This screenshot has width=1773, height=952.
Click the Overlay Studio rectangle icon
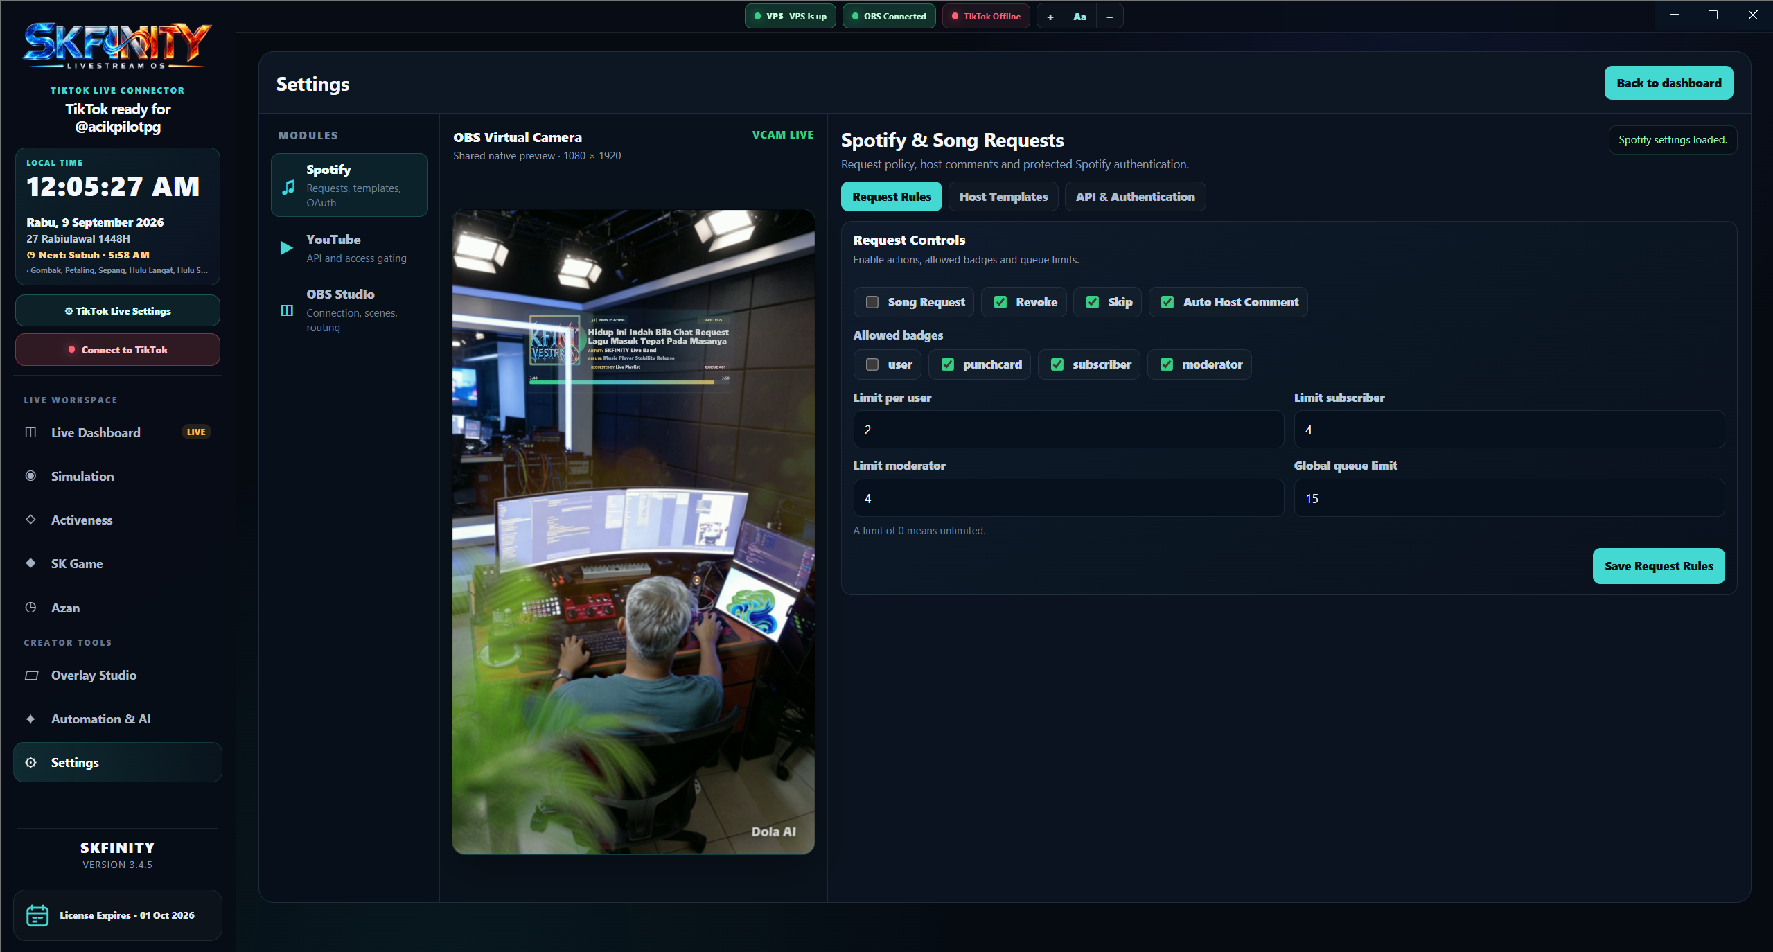[31, 676]
